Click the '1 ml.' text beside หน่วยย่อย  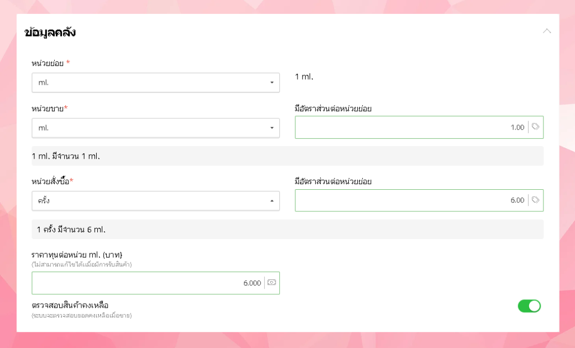click(x=304, y=77)
